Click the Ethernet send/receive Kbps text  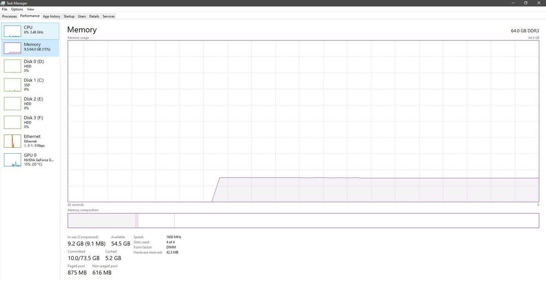coord(34,146)
